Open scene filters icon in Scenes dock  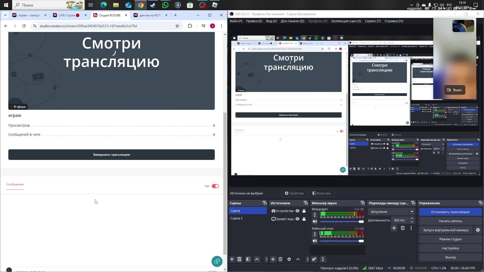pyautogui.click(x=248, y=259)
